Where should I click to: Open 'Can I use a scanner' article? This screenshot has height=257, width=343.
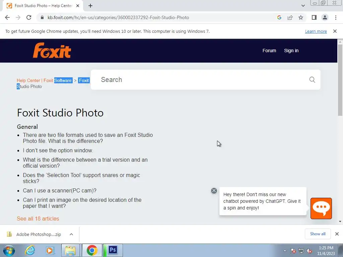tap(60, 190)
